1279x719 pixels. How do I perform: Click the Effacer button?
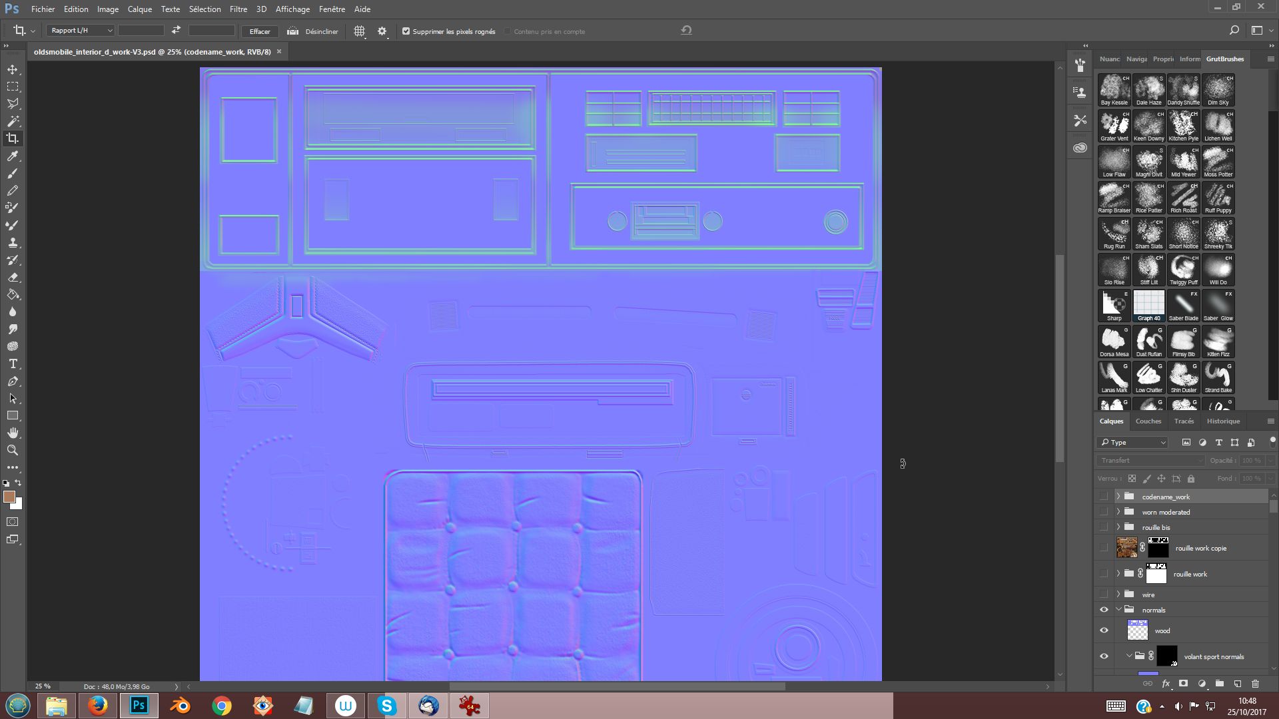coord(260,31)
